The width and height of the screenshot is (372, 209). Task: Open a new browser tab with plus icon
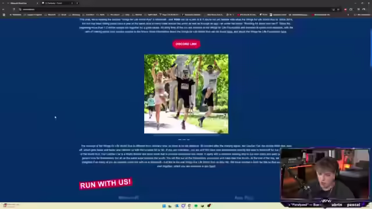point(77,3)
